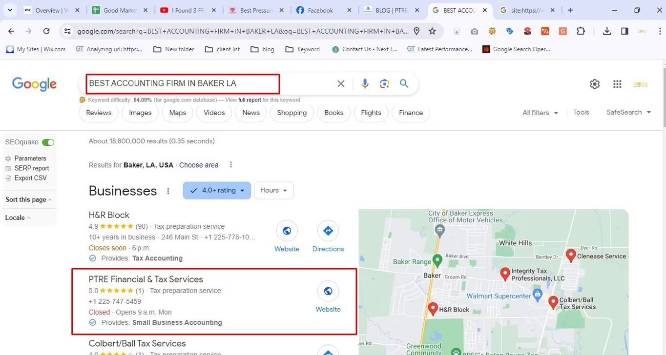
Task: Open Google Lens image search icon
Action: point(384,84)
